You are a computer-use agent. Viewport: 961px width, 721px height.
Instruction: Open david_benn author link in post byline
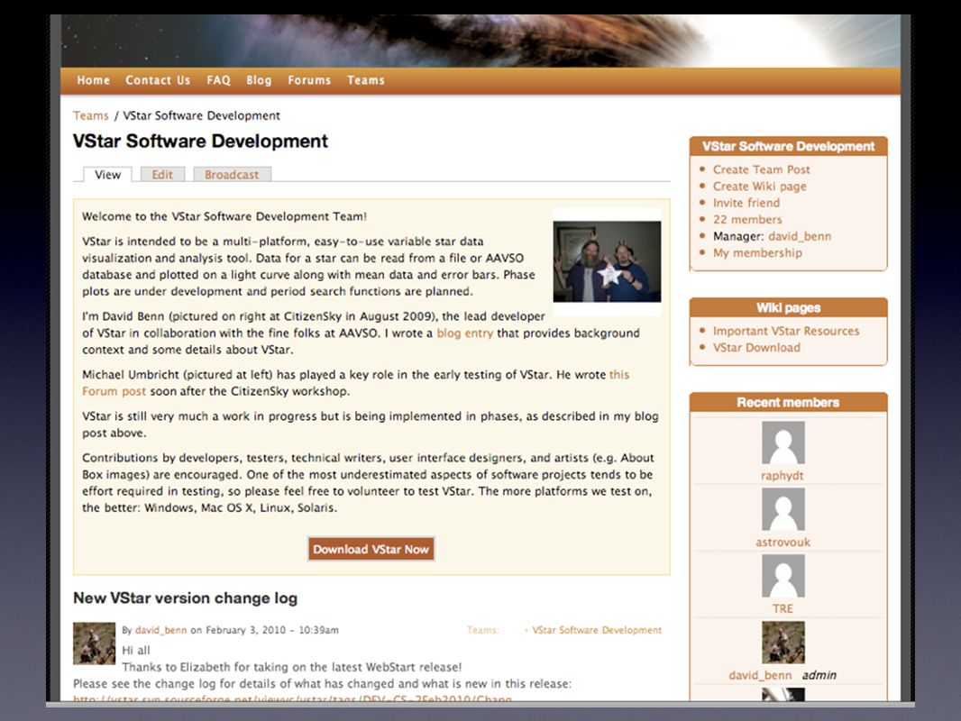[x=160, y=630]
